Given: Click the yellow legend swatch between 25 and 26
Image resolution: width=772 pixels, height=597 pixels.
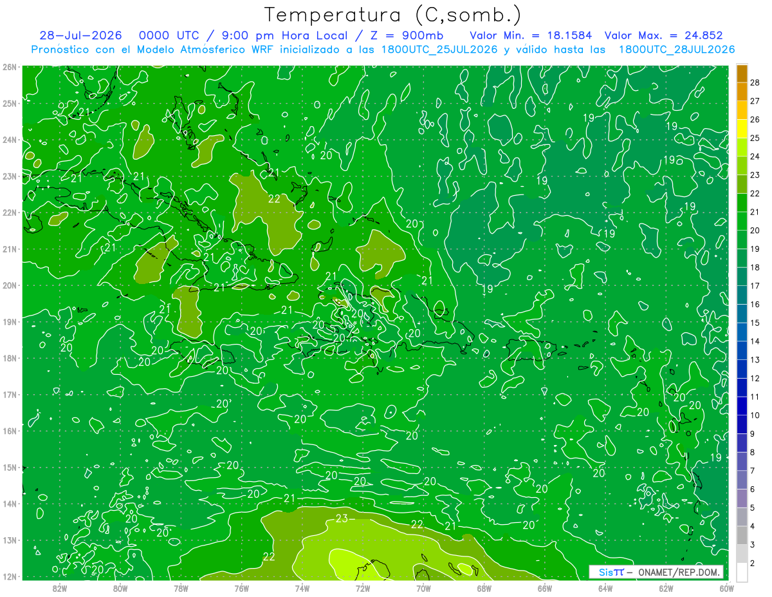Looking at the screenshot, I should click(742, 129).
